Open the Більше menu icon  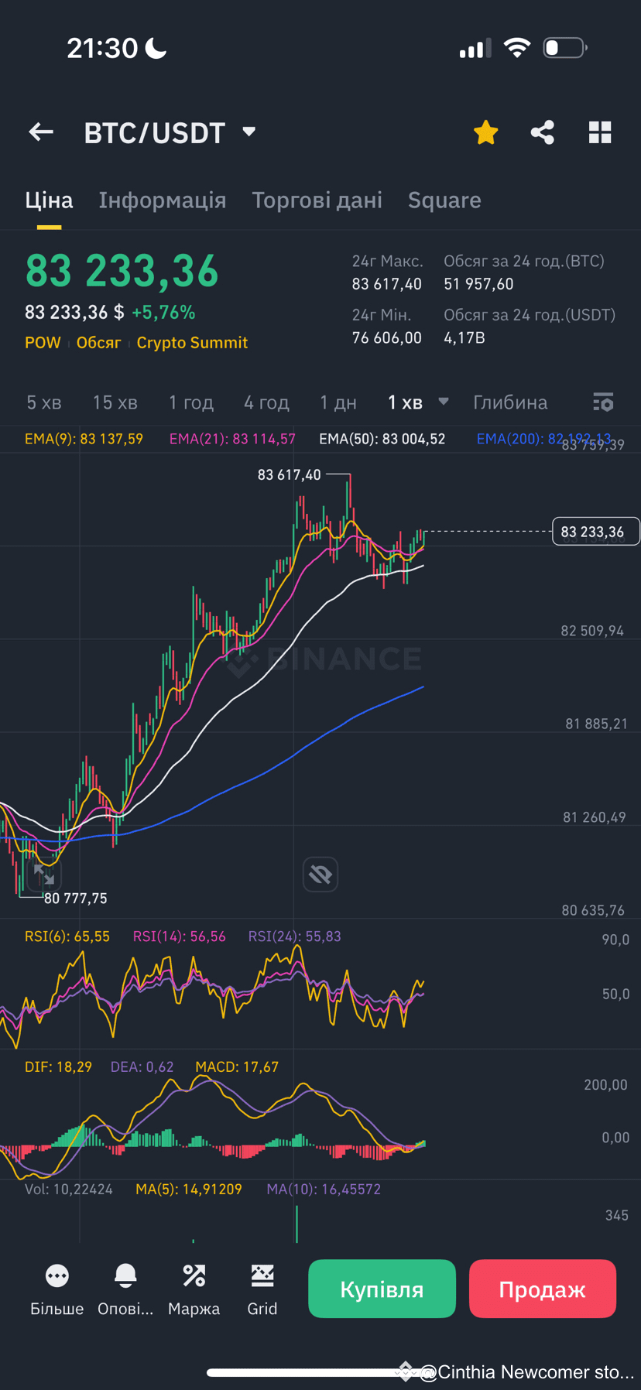click(57, 1275)
